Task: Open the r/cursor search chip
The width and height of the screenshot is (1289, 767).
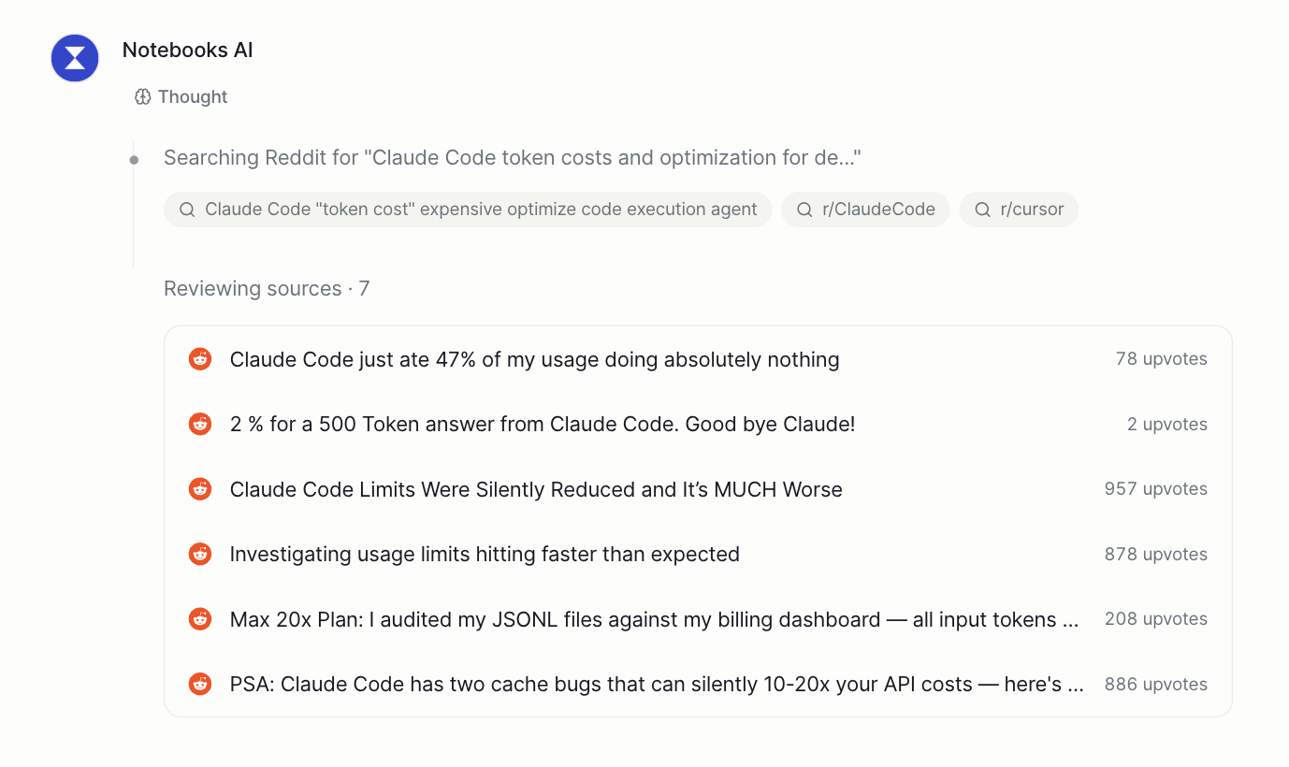Action: [1019, 210]
